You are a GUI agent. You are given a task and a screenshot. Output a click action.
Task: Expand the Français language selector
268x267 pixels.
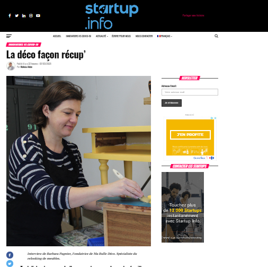[x=165, y=36]
